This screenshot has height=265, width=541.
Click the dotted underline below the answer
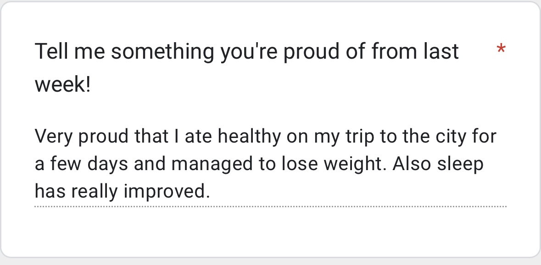tap(270, 207)
